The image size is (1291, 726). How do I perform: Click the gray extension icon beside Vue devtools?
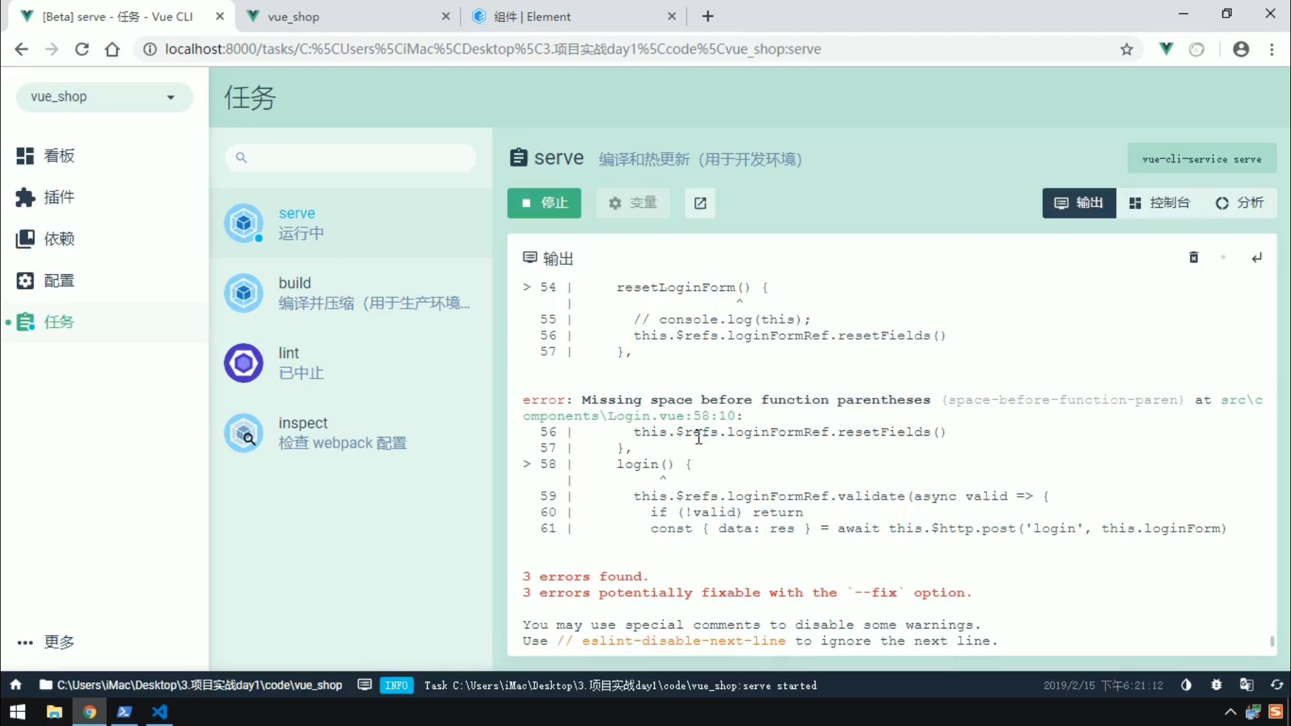point(1197,49)
